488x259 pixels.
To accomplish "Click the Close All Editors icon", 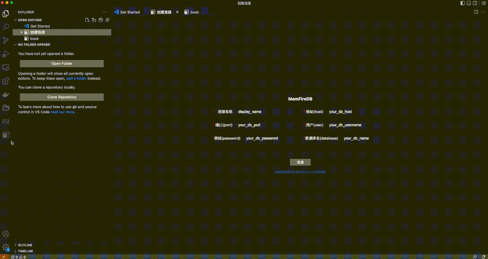I will coord(108,20).
